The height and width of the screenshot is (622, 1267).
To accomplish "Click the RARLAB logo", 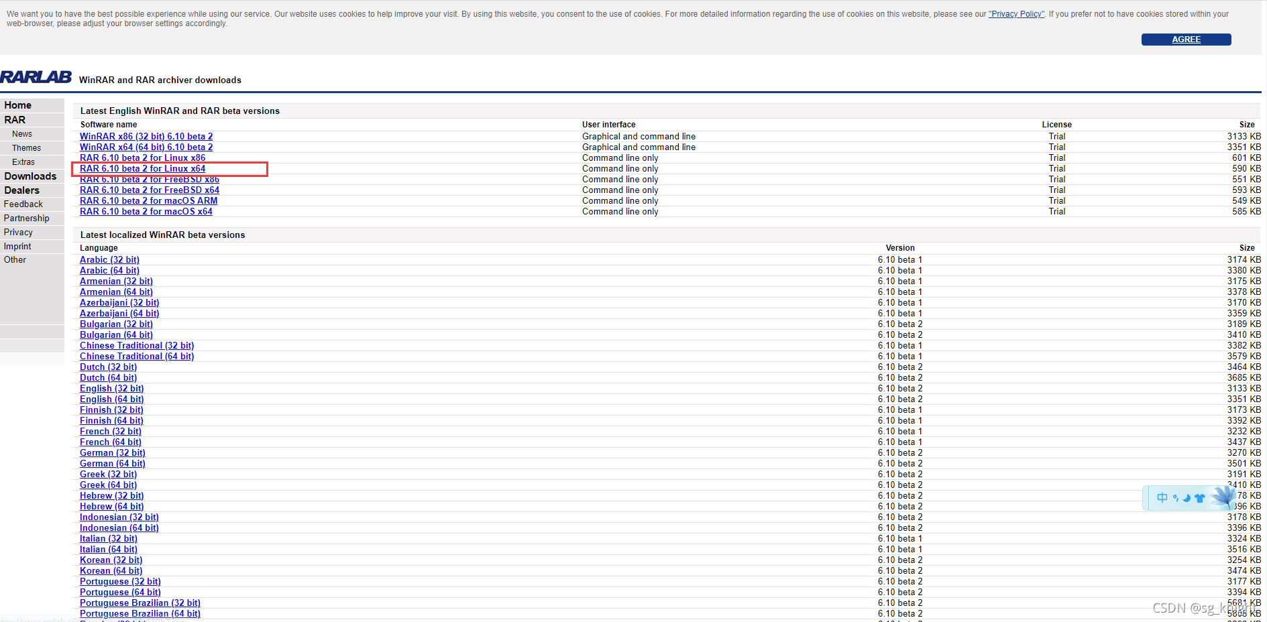I will pyautogui.click(x=36, y=77).
